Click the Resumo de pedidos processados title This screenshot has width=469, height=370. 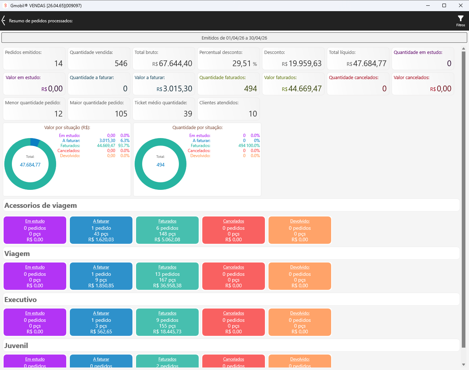[41, 21]
